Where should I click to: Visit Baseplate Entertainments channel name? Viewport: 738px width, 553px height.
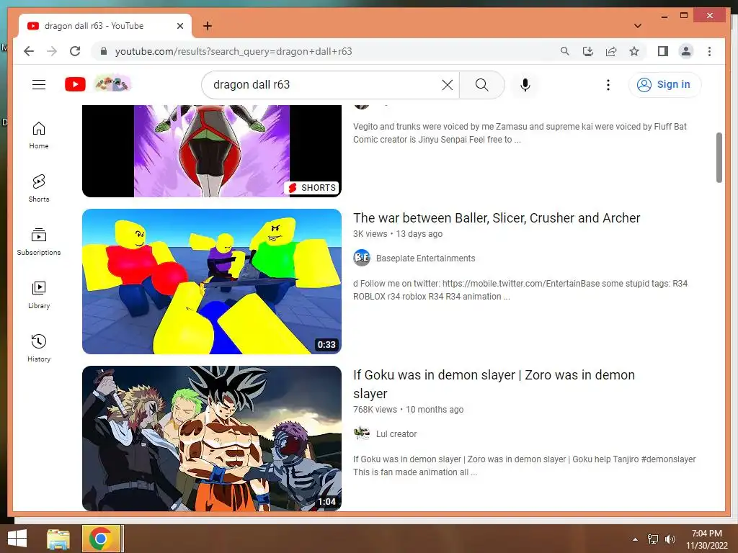tap(425, 258)
